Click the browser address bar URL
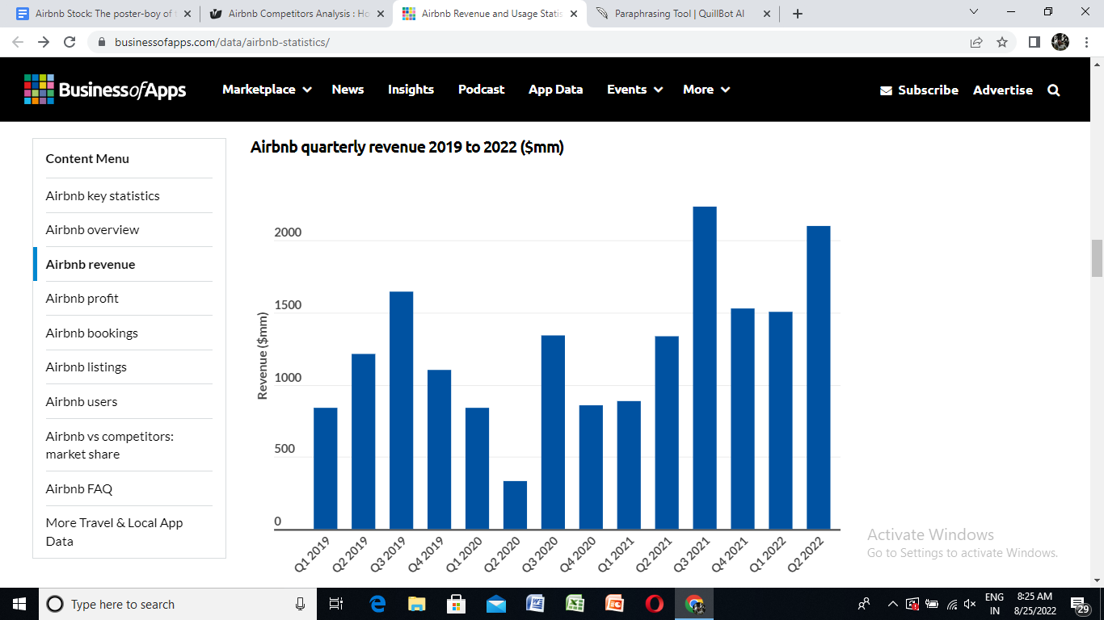Viewport: 1104px width, 620px height. click(x=221, y=42)
